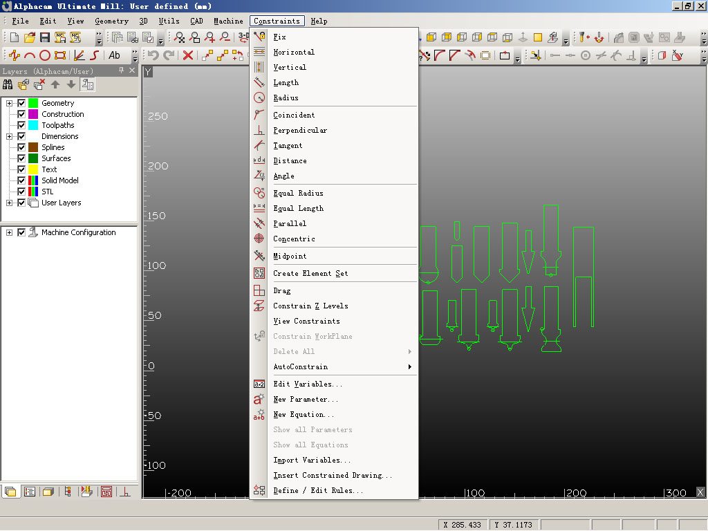Toggle the Dimensions layer checkbox
The height and width of the screenshot is (531, 708).
click(21, 136)
